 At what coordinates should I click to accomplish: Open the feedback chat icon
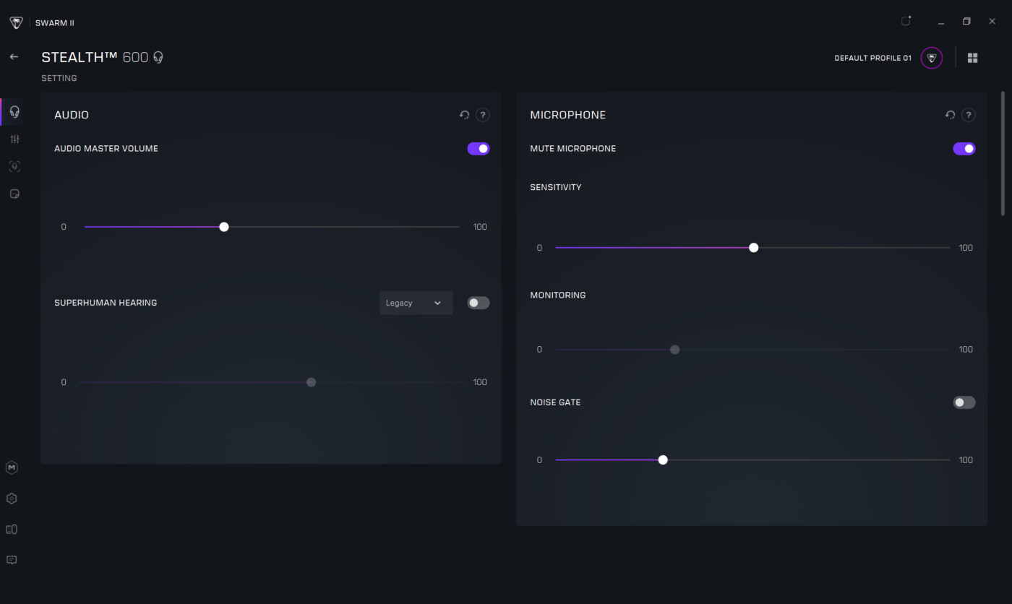(x=12, y=560)
